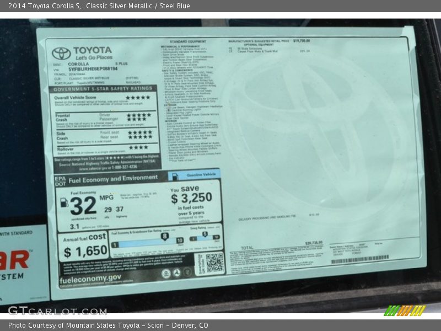Click the DOT triskelion emblem near fueleconomy.gov
441x331 pixels.
coord(177,273)
